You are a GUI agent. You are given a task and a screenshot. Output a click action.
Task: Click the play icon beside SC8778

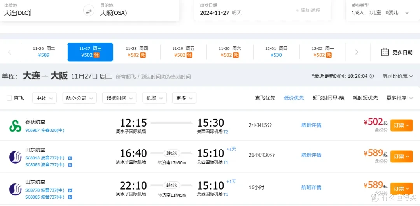(x=70, y=190)
